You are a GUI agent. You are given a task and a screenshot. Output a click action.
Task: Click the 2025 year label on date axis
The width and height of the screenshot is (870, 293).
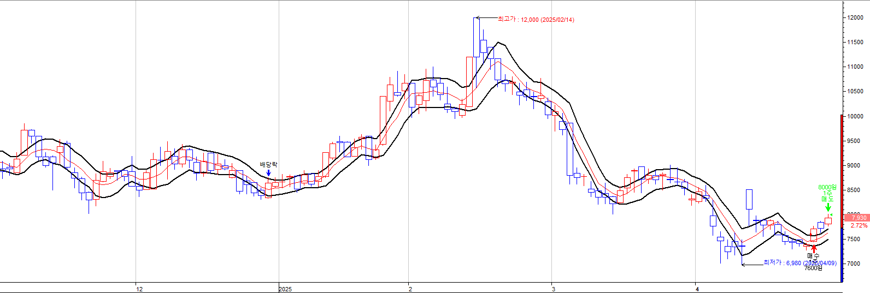tap(285, 289)
